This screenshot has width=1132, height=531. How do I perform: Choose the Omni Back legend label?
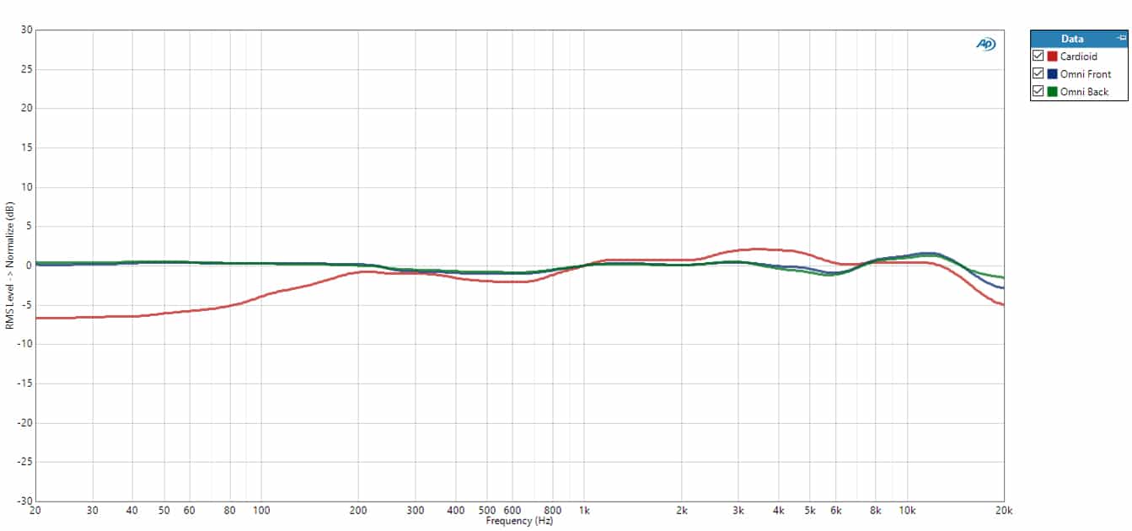pyautogui.click(x=1085, y=92)
